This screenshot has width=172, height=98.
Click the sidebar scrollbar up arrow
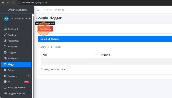[33, 15]
